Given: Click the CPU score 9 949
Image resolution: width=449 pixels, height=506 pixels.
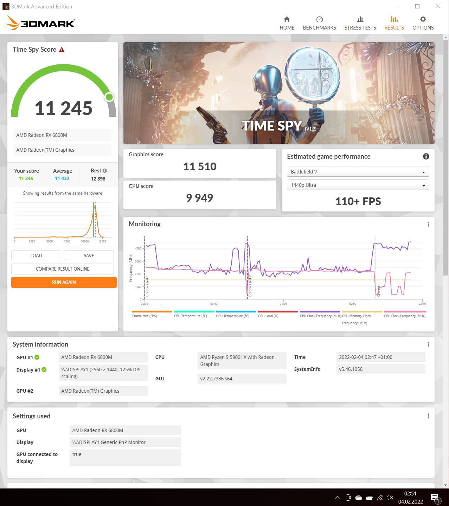Looking at the screenshot, I should [200, 198].
